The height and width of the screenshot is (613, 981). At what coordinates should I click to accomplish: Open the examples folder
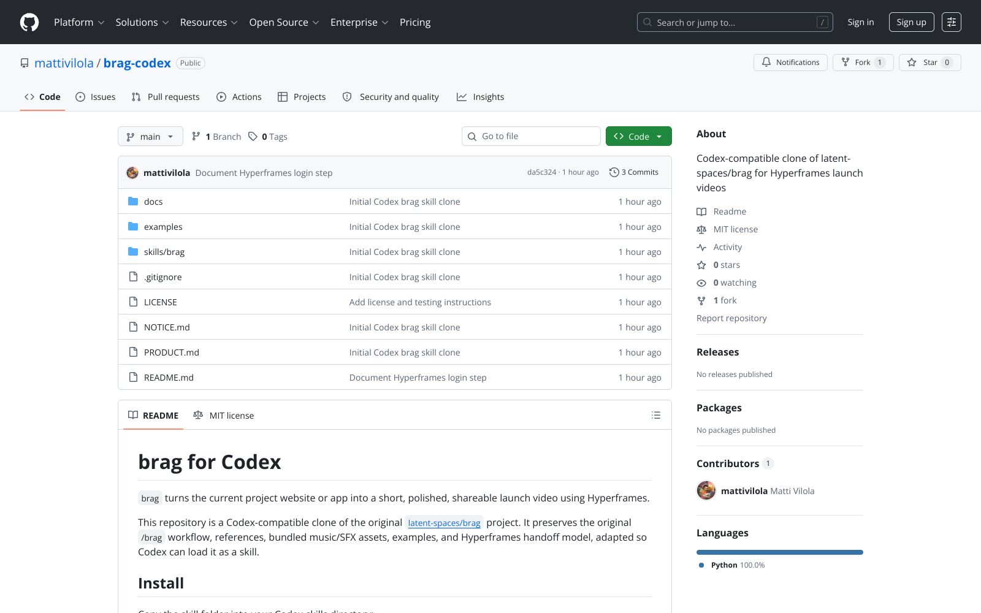[163, 227]
